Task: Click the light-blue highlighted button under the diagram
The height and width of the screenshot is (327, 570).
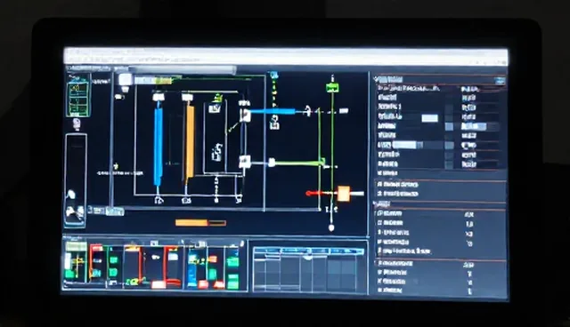Action: 115,211
